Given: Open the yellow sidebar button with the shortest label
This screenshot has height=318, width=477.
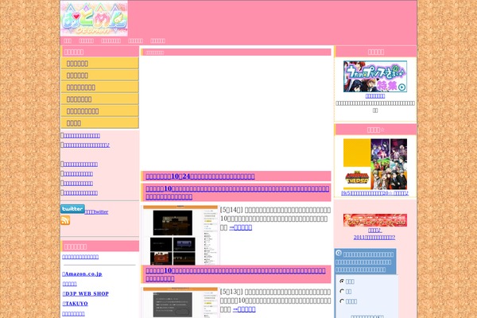Looking at the screenshot, I should (x=100, y=123).
